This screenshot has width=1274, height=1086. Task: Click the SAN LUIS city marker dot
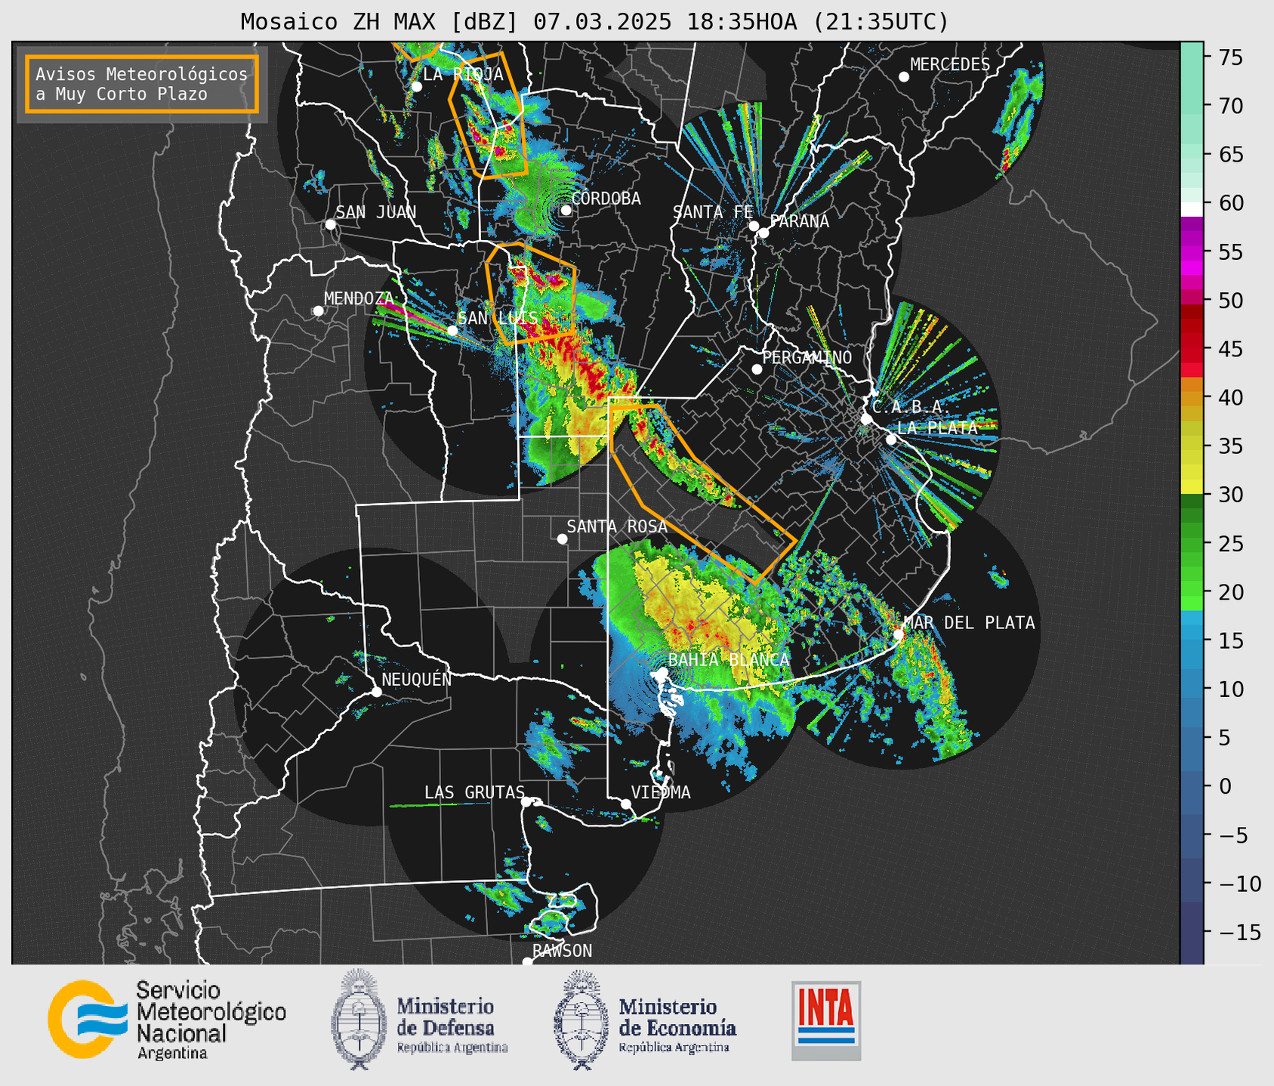point(452,330)
